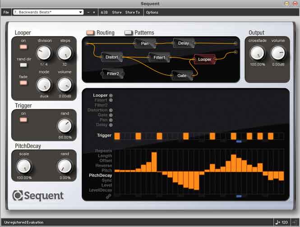Image resolution: width=300 pixels, height=227 pixels.
Task: Select previous preset with minus button
Action: point(88,12)
